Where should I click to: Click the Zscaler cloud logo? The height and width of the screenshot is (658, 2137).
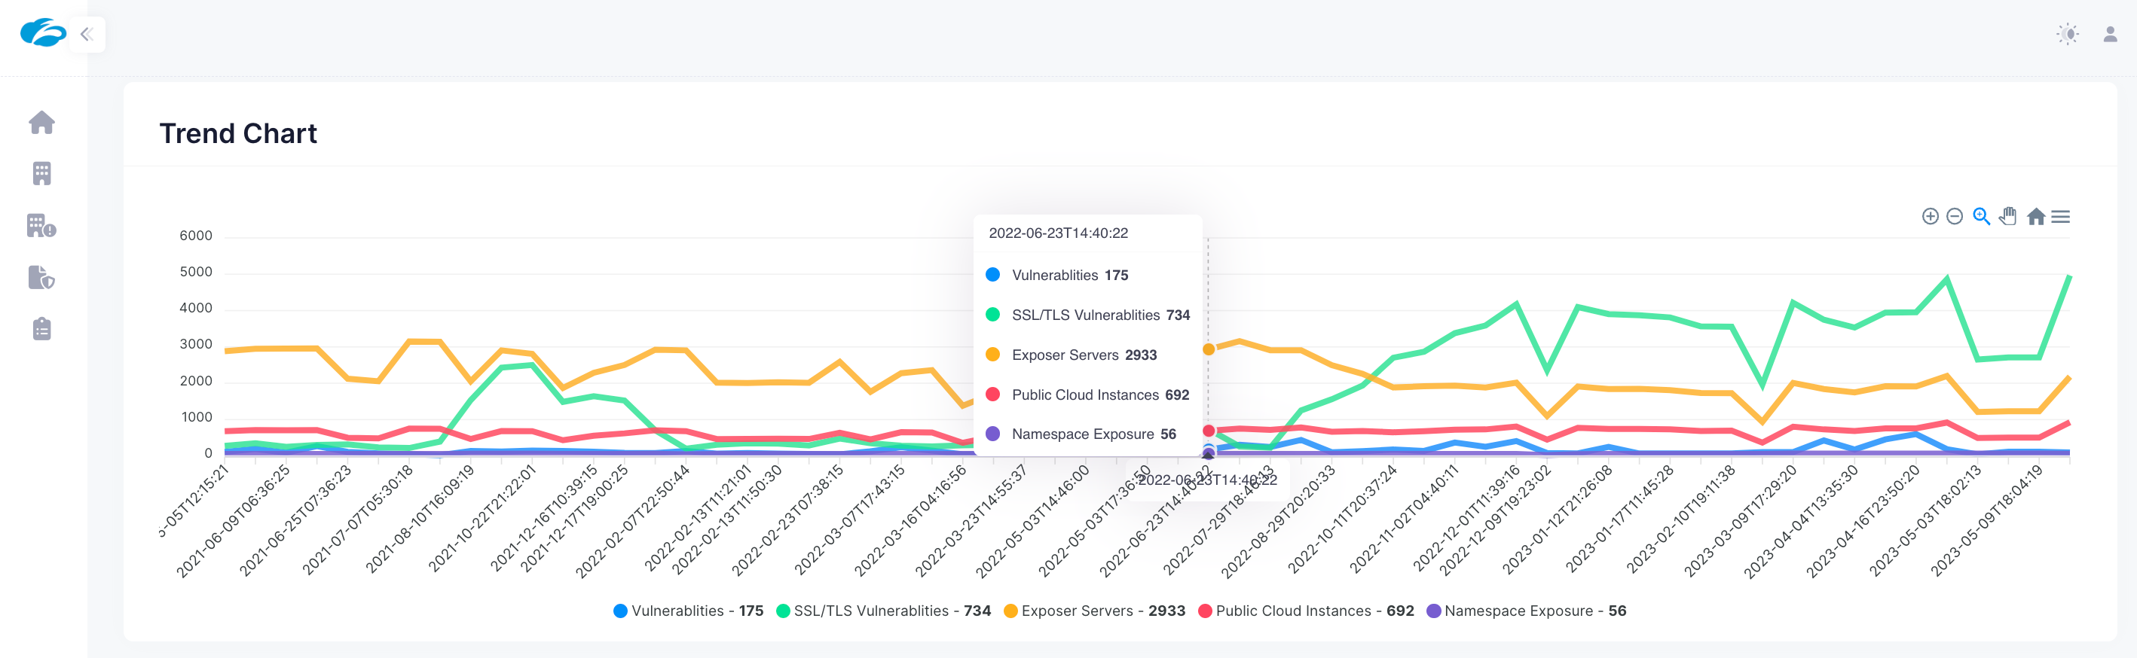(x=43, y=33)
